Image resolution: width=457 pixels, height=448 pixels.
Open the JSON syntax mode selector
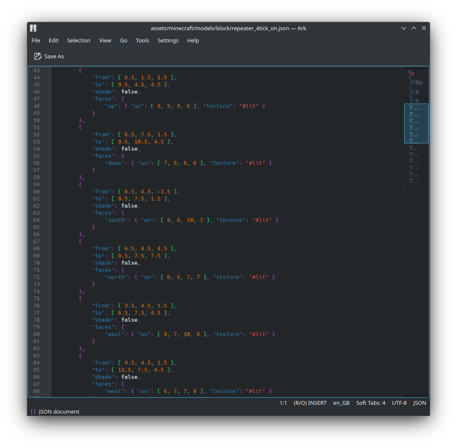click(x=420, y=403)
